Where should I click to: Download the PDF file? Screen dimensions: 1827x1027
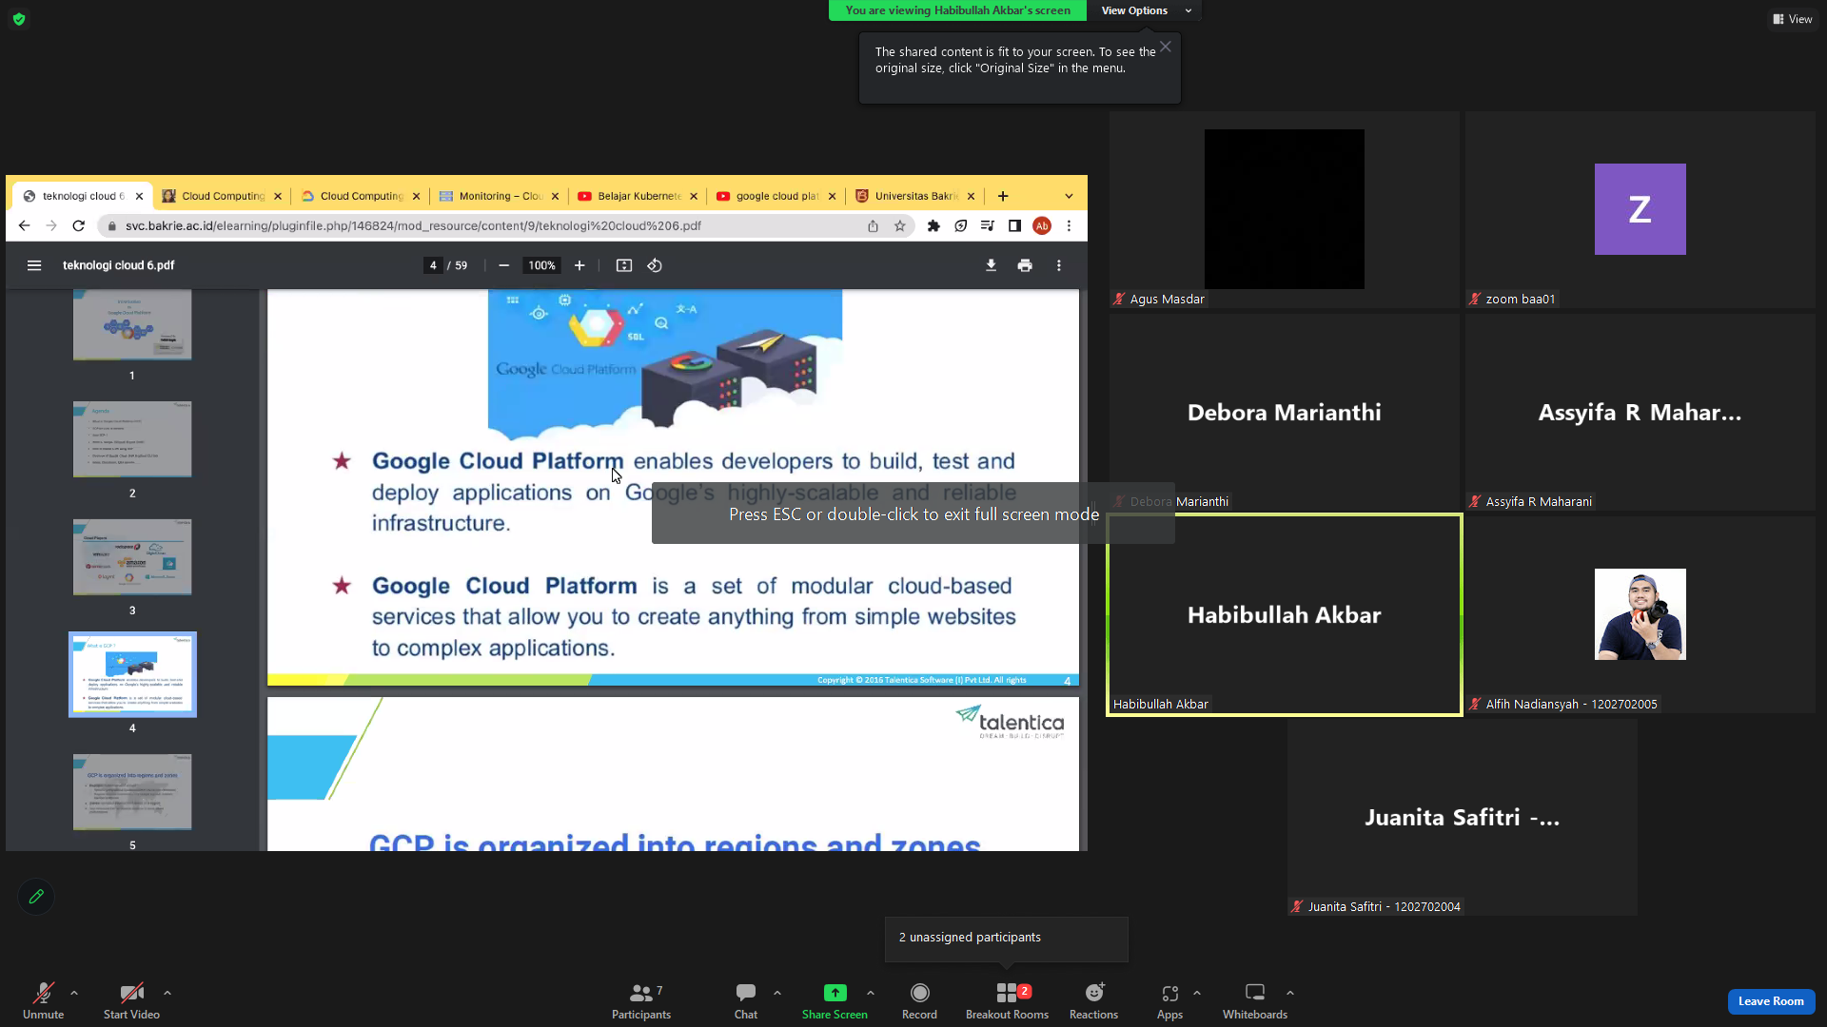pos(991,265)
